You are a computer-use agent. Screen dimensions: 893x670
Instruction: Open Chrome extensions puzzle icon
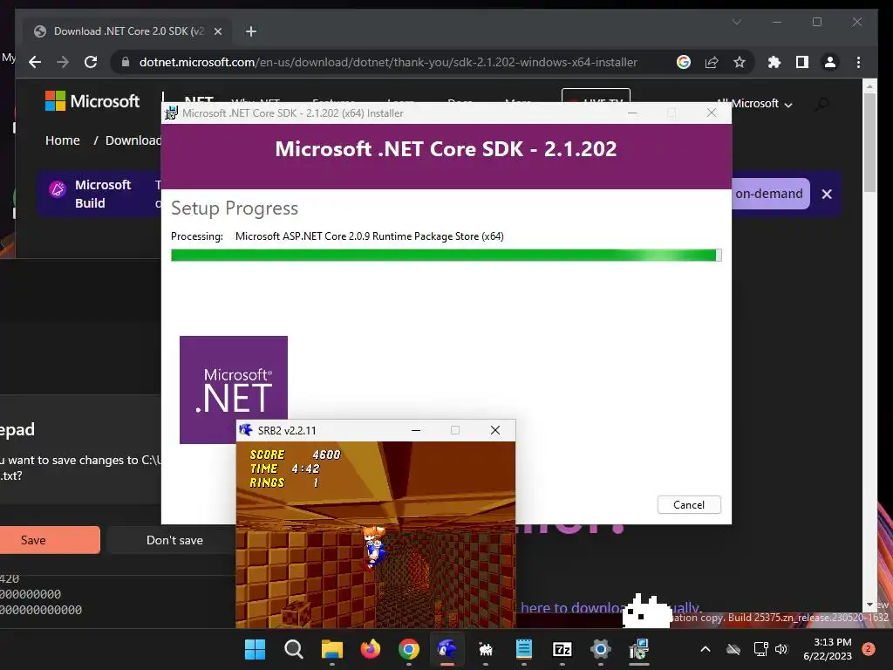pyautogui.click(x=774, y=62)
